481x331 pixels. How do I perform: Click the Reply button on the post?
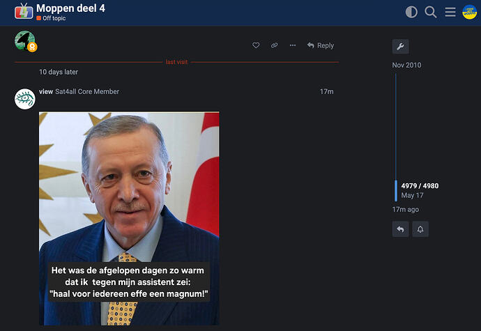(321, 45)
